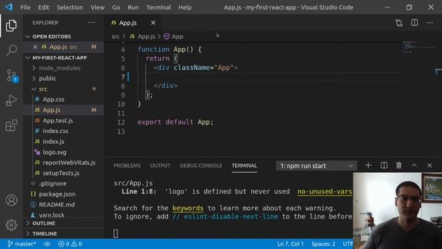
Task: Maximize the terminal panel size
Action: point(414,165)
